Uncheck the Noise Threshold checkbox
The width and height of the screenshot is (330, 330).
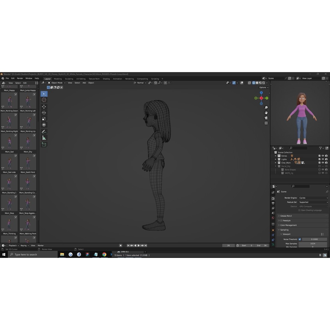(x=300, y=239)
